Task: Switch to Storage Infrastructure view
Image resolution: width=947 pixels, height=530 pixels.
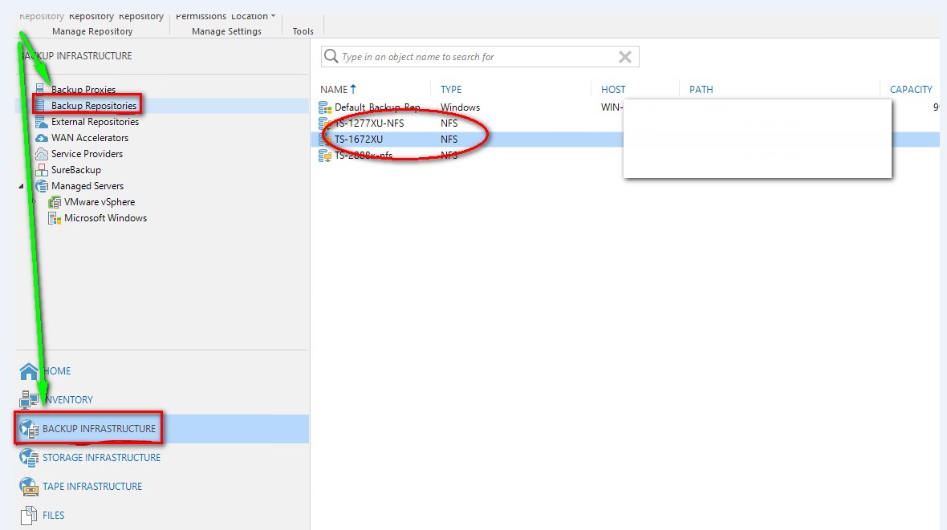Action: click(101, 458)
